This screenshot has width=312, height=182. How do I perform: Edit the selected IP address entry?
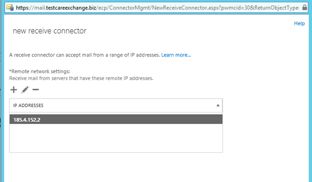click(25, 90)
